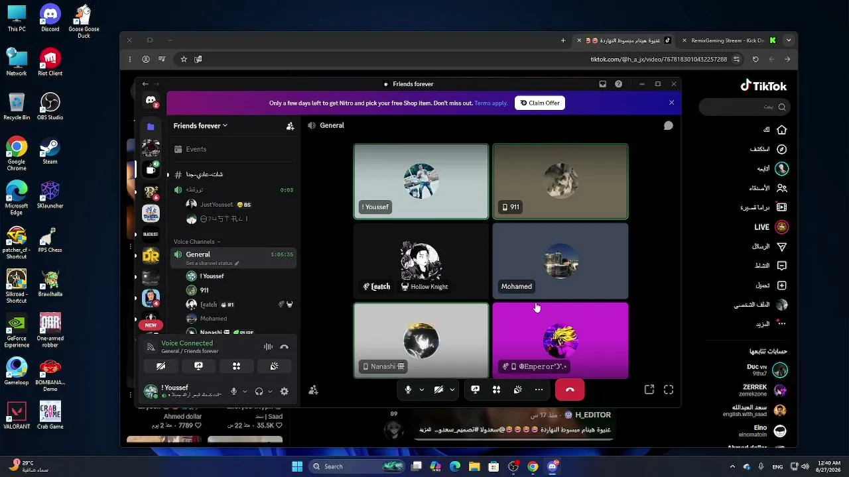Bookmark page with the star icon
This screenshot has width=849, height=477.
(x=184, y=59)
